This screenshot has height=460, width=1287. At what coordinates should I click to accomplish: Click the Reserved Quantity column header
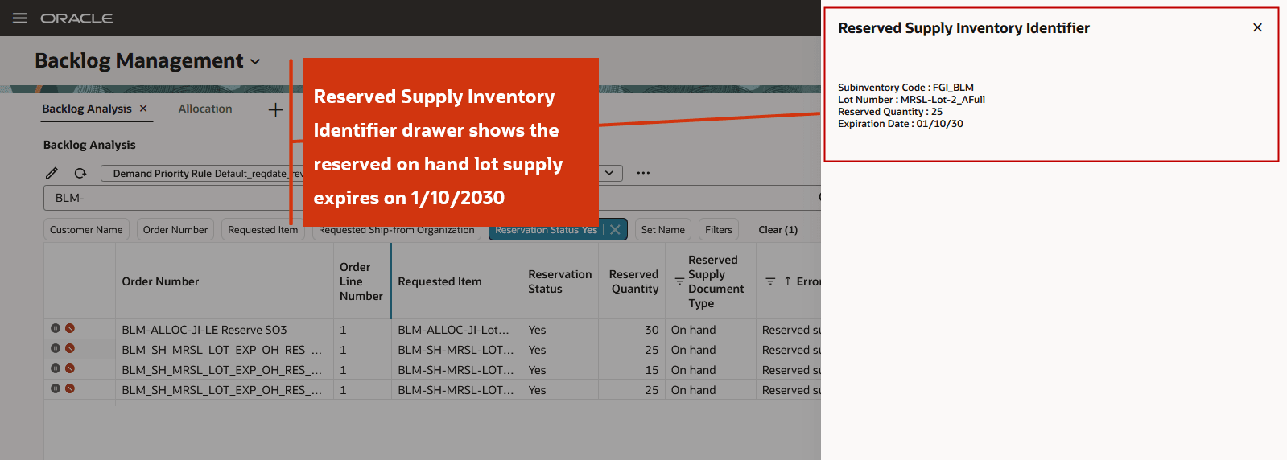633,281
